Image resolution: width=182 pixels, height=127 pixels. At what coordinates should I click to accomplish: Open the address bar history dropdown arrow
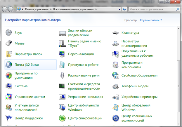(119, 9)
